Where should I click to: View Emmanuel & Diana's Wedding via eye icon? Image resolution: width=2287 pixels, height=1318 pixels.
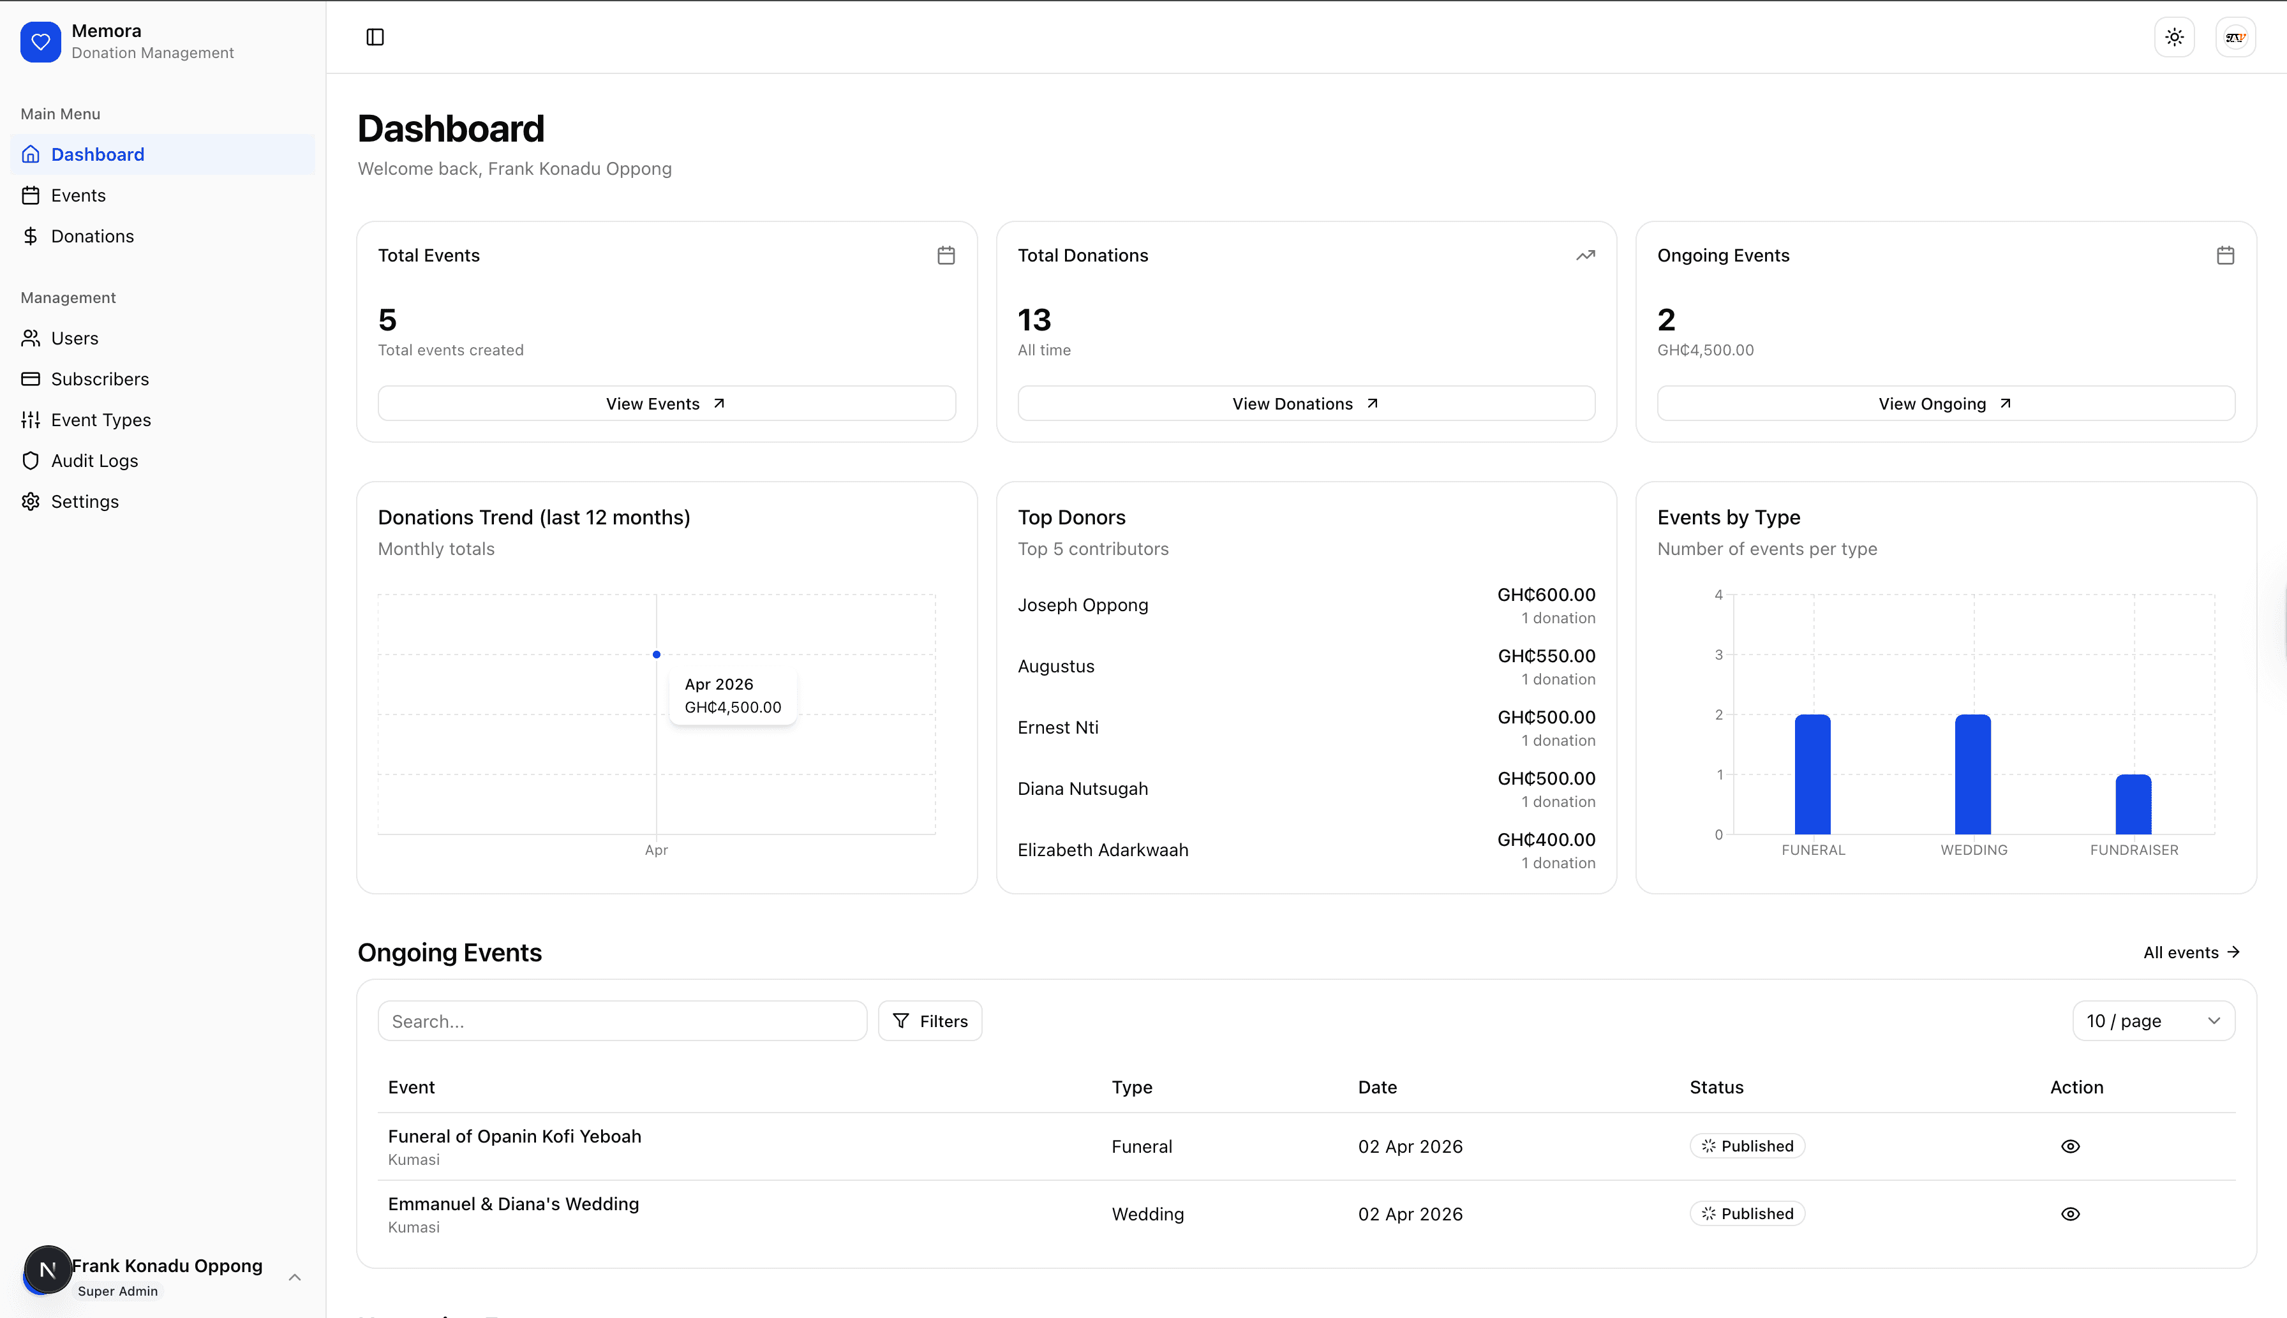pyautogui.click(x=2069, y=1214)
